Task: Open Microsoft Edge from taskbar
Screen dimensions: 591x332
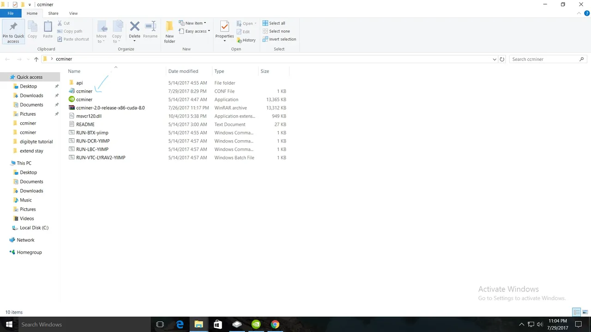Action: click(x=180, y=324)
